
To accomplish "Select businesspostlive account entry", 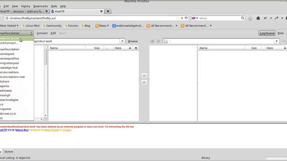I will pyautogui.click(x=17, y=59).
